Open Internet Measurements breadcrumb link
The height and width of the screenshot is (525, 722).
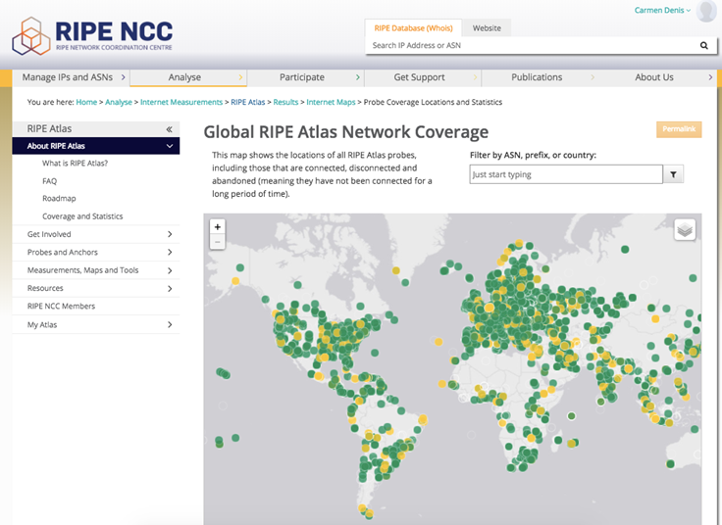coord(181,102)
